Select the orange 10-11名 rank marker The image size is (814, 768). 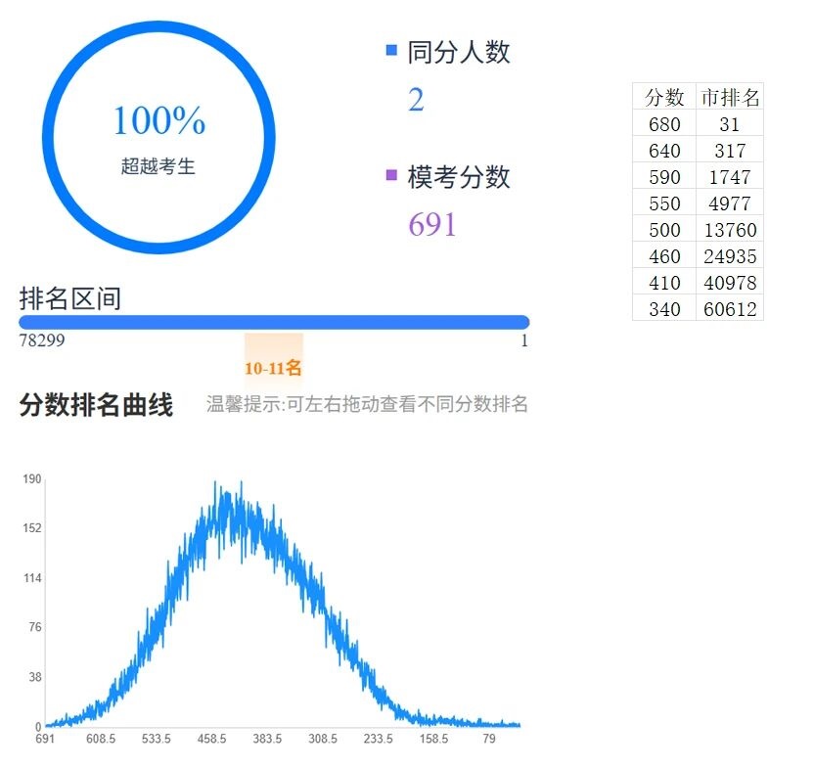point(273,368)
